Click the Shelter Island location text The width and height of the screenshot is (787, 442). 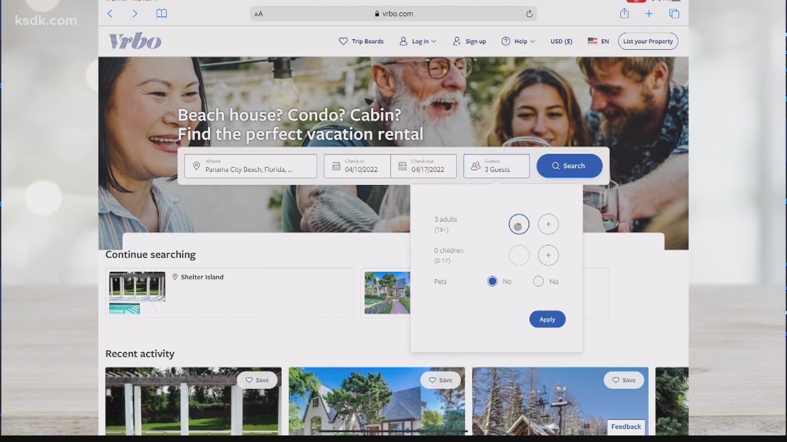(202, 277)
